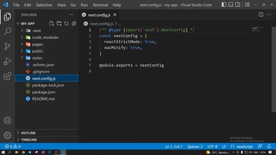Click next.config.js in the breadcrumb
The width and height of the screenshot is (276, 155).
click(101, 24)
